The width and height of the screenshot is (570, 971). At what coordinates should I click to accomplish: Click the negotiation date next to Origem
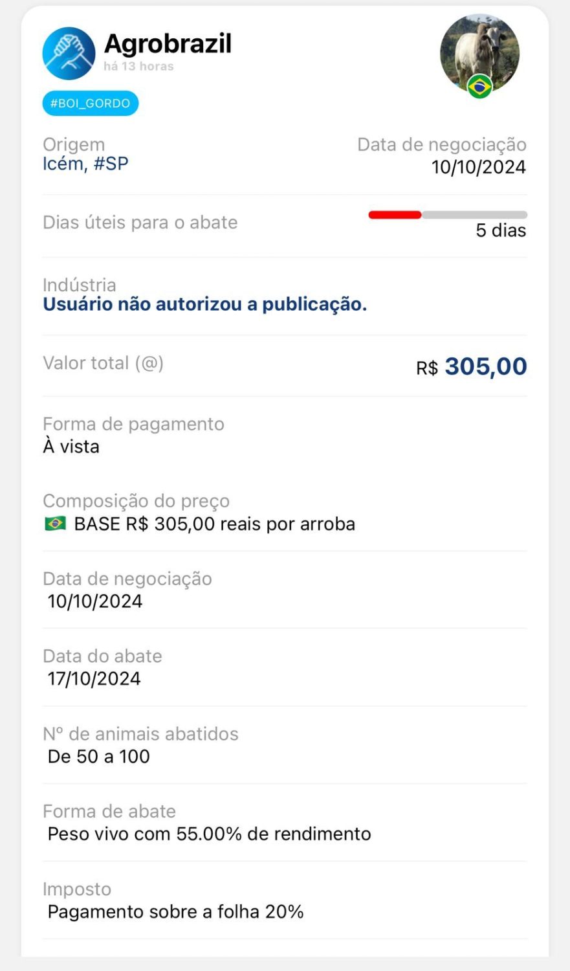pyautogui.click(x=478, y=167)
